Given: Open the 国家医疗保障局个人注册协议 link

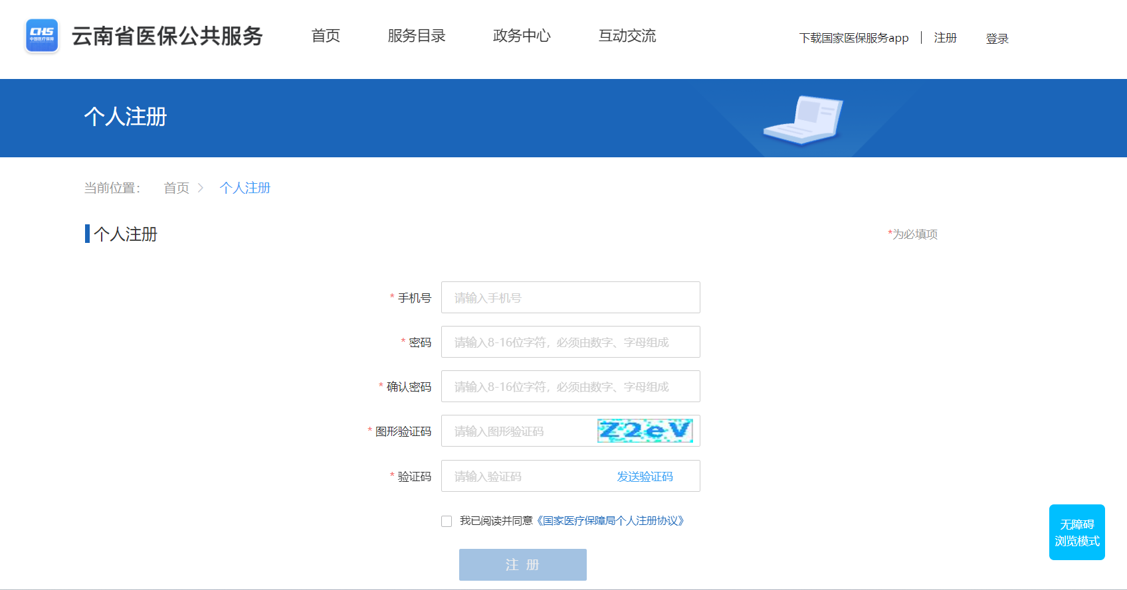Looking at the screenshot, I should pos(611,521).
